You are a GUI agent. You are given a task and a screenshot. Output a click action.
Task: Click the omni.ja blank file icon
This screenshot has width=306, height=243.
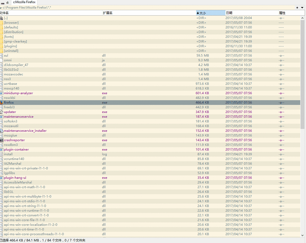click(1, 60)
